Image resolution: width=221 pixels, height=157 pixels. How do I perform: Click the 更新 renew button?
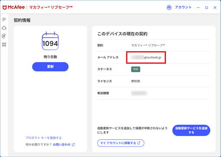click(50, 67)
